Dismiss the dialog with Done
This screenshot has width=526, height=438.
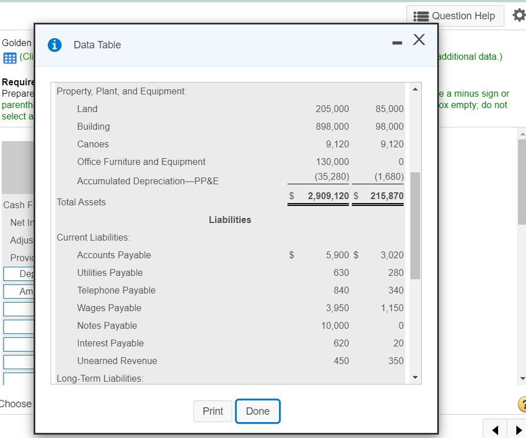click(x=257, y=411)
